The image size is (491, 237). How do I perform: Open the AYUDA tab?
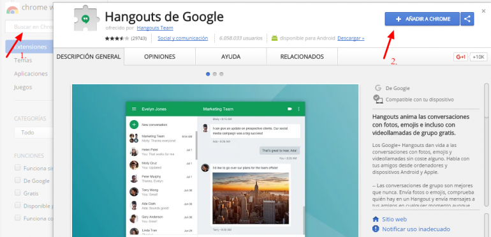pyautogui.click(x=231, y=57)
